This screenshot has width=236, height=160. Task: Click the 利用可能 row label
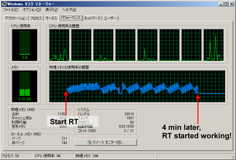[19, 122]
